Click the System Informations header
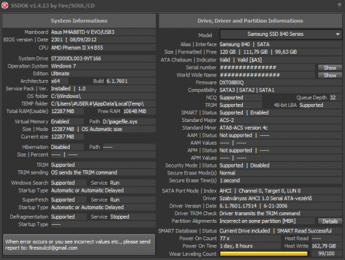Viewport: 345px width, 260px height. click(79, 21)
